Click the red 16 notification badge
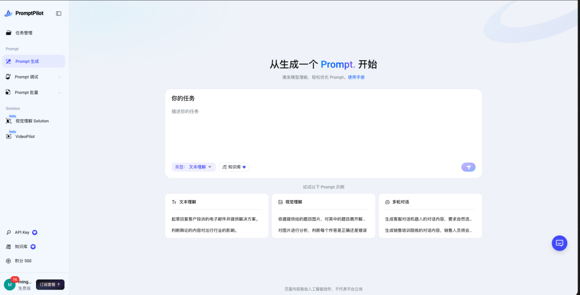This screenshot has height=295, width=580. coord(15,279)
